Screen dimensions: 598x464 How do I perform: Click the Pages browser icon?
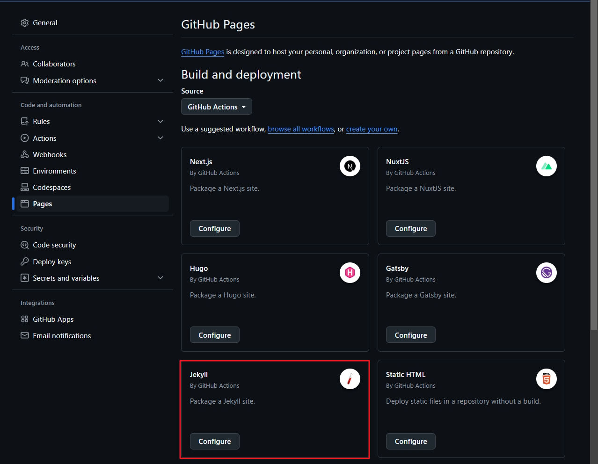[x=25, y=204]
